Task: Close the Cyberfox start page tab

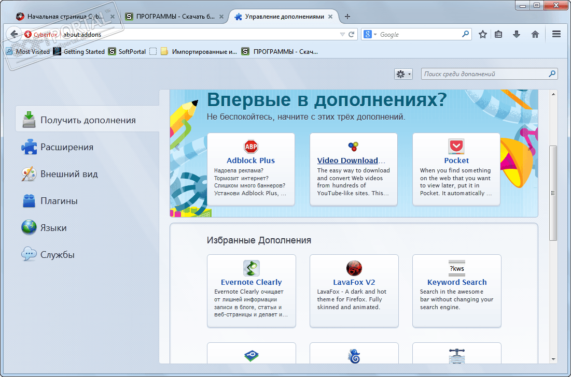Action: pyautogui.click(x=113, y=17)
